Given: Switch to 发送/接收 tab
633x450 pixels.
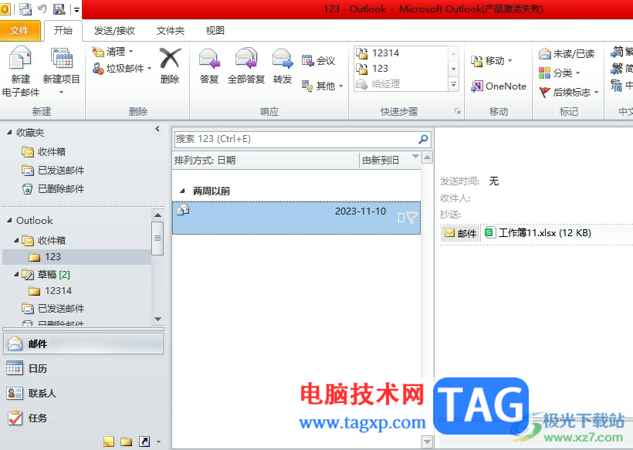Looking at the screenshot, I should (114, 30).
